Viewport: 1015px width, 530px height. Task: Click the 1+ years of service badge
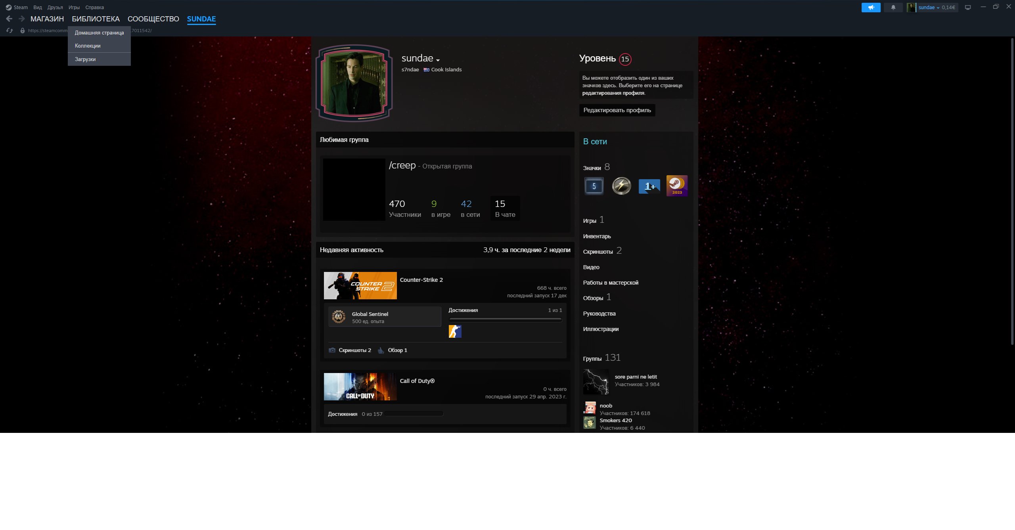click(649, 186)
